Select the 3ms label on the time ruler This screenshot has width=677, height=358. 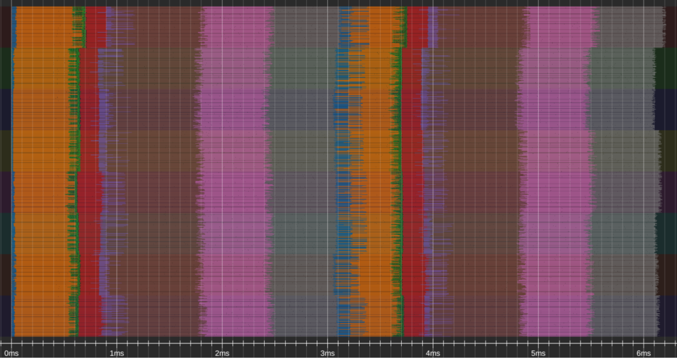(327, 353)
